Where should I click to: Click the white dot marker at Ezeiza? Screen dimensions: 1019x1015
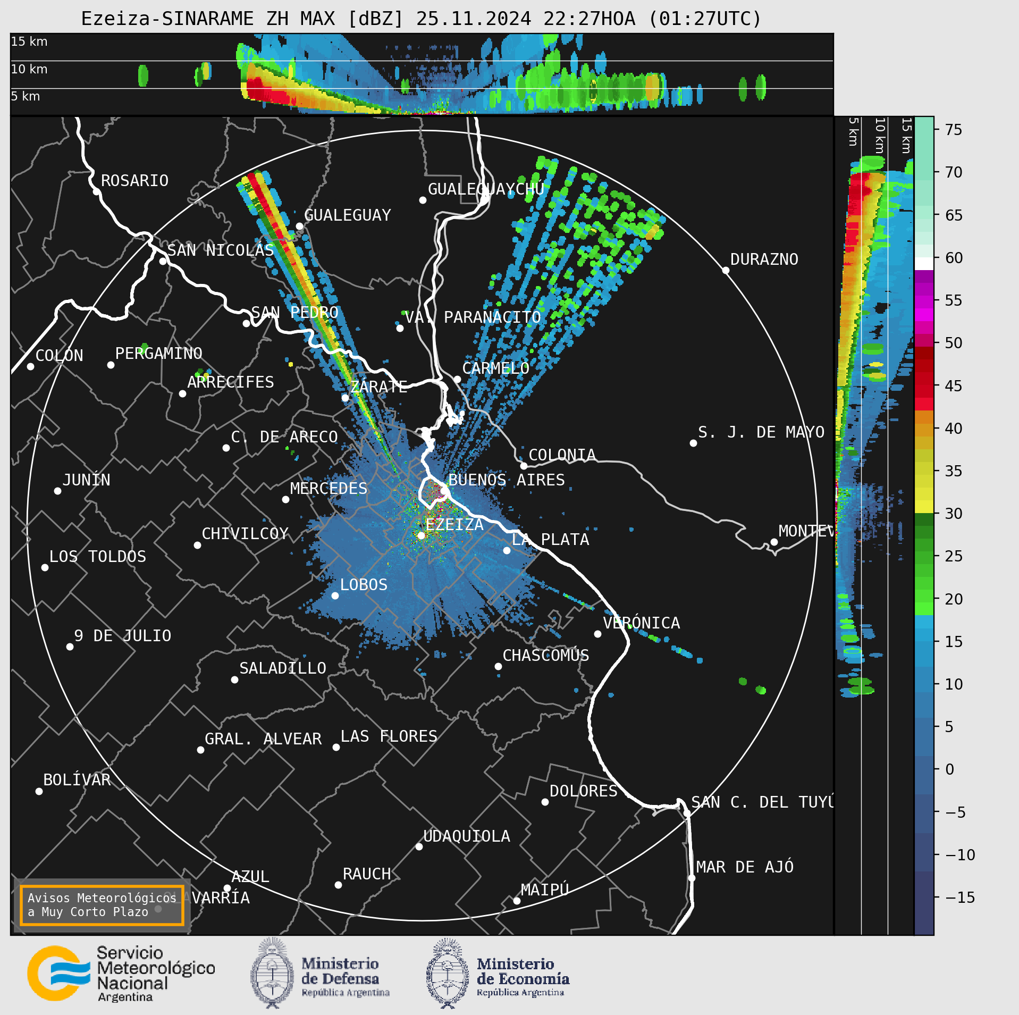pyautogui.click(x=421, y=535)
